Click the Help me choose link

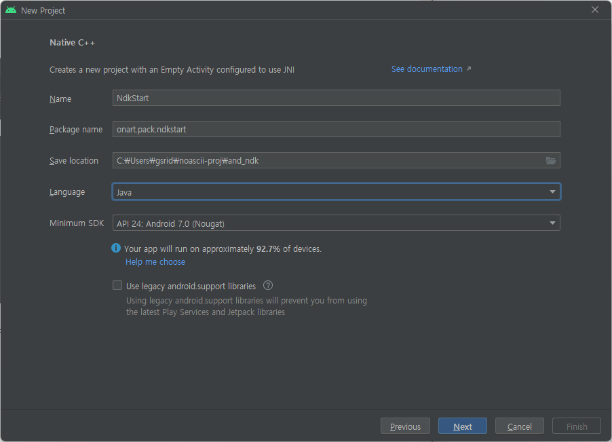point(155,261)
